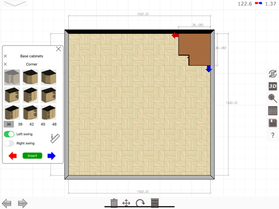Open the magnifier zoom tool
279x209 pixels.
[x=272, y=98]
